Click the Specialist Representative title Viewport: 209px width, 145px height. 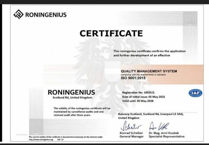coord(167,137)
